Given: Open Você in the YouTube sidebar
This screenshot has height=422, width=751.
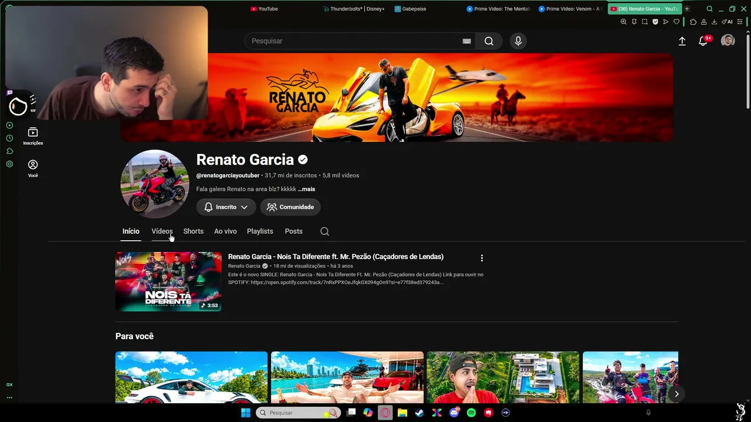Looking at the screenshot, I should pos(33,169).
